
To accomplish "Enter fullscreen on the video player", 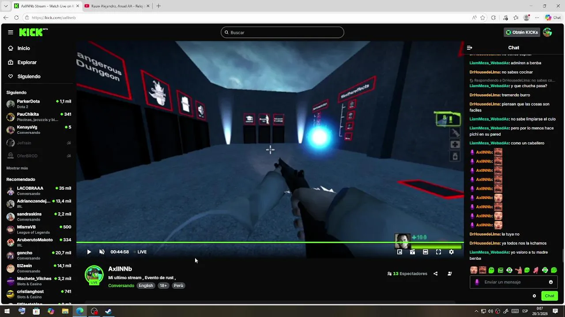I will click(438, 252).
